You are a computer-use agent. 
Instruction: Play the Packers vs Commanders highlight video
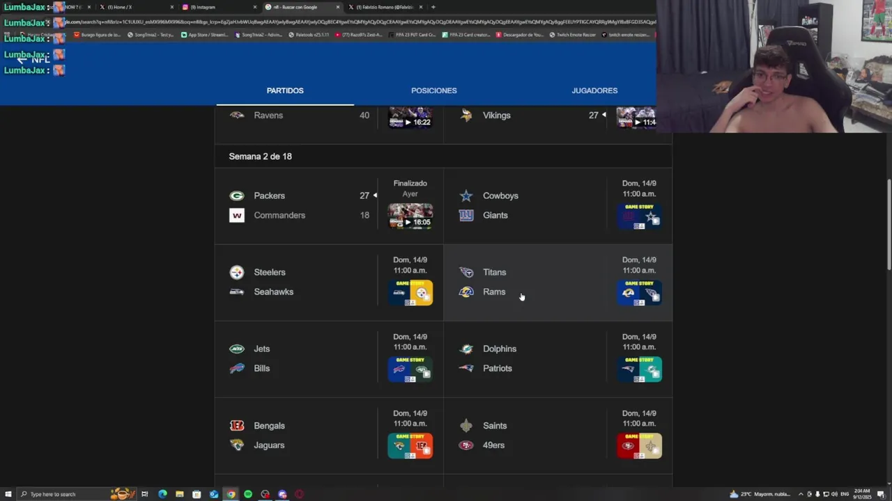point(410,216)
